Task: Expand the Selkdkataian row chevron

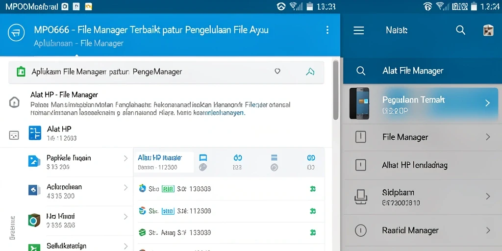Action: tap(125, 247)
